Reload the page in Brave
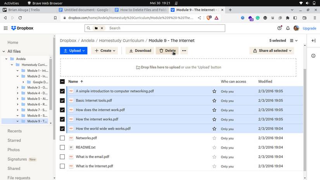The image size is (320, 180). click(20, 18)
